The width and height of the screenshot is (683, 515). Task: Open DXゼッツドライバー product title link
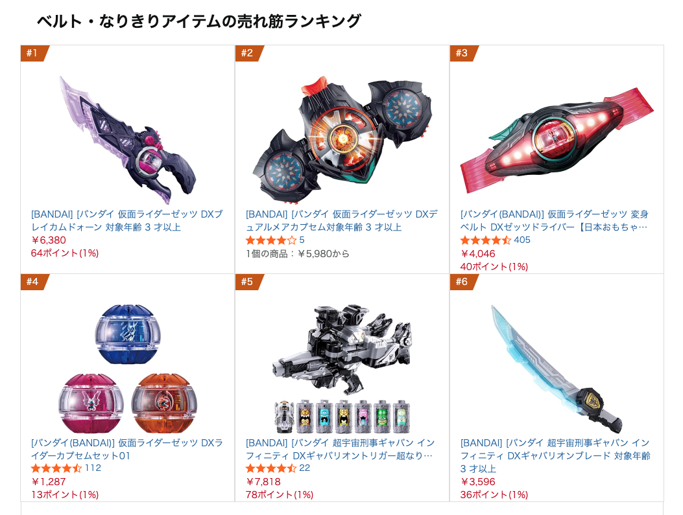click(555, 220)
